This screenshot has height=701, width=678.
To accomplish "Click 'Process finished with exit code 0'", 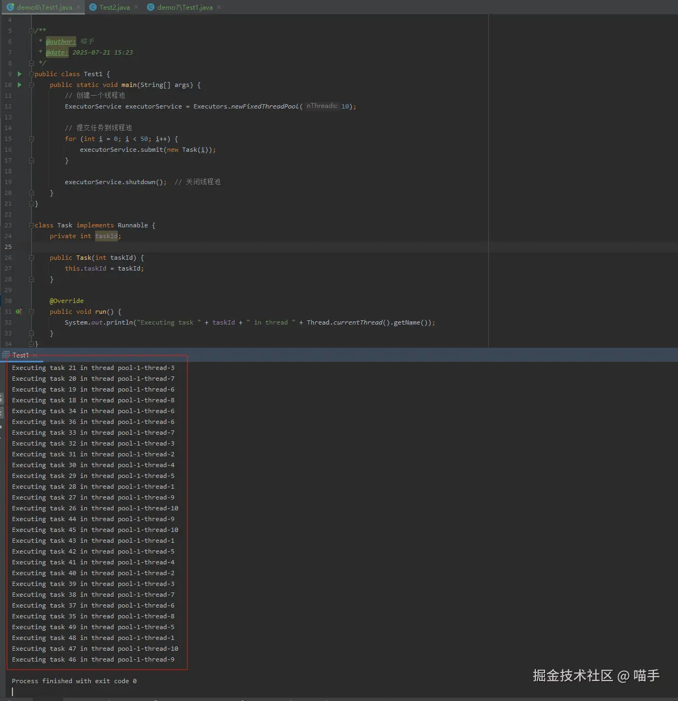I will click(x=74, y=681).
